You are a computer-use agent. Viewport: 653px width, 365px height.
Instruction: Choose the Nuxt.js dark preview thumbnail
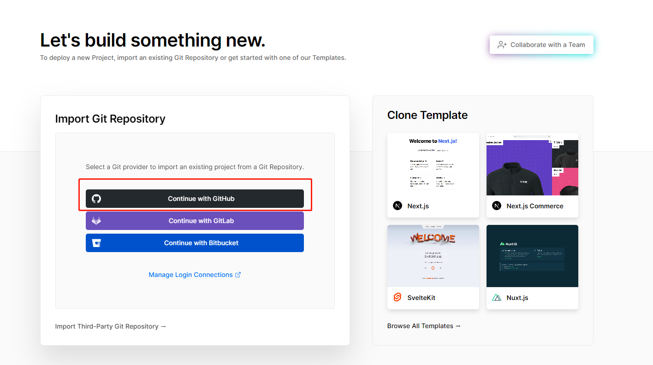532,256
